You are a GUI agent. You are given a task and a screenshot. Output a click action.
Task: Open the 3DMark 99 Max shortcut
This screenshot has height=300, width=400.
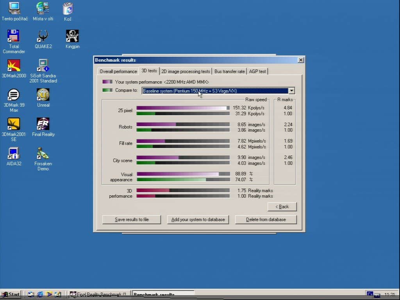coord(14,95)
